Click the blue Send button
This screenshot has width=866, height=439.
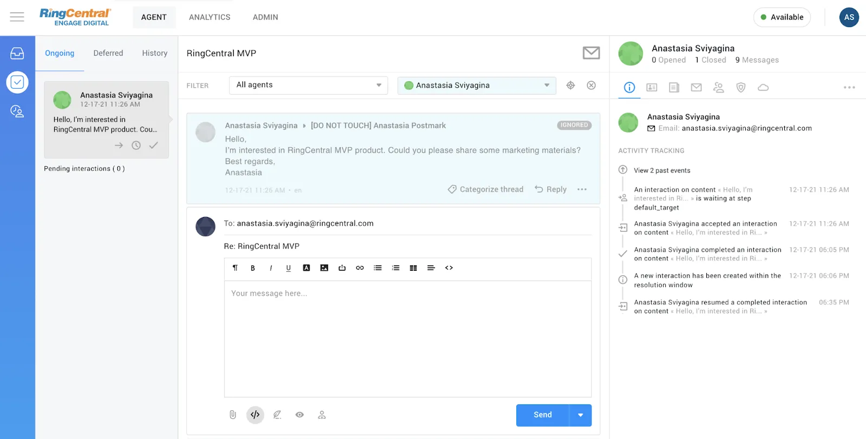click(542, 415)
